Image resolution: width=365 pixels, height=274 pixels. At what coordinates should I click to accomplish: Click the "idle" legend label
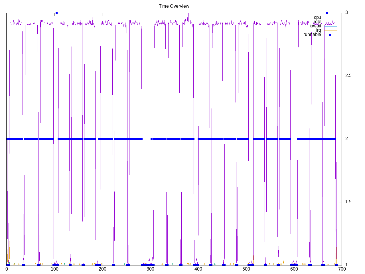318,22
